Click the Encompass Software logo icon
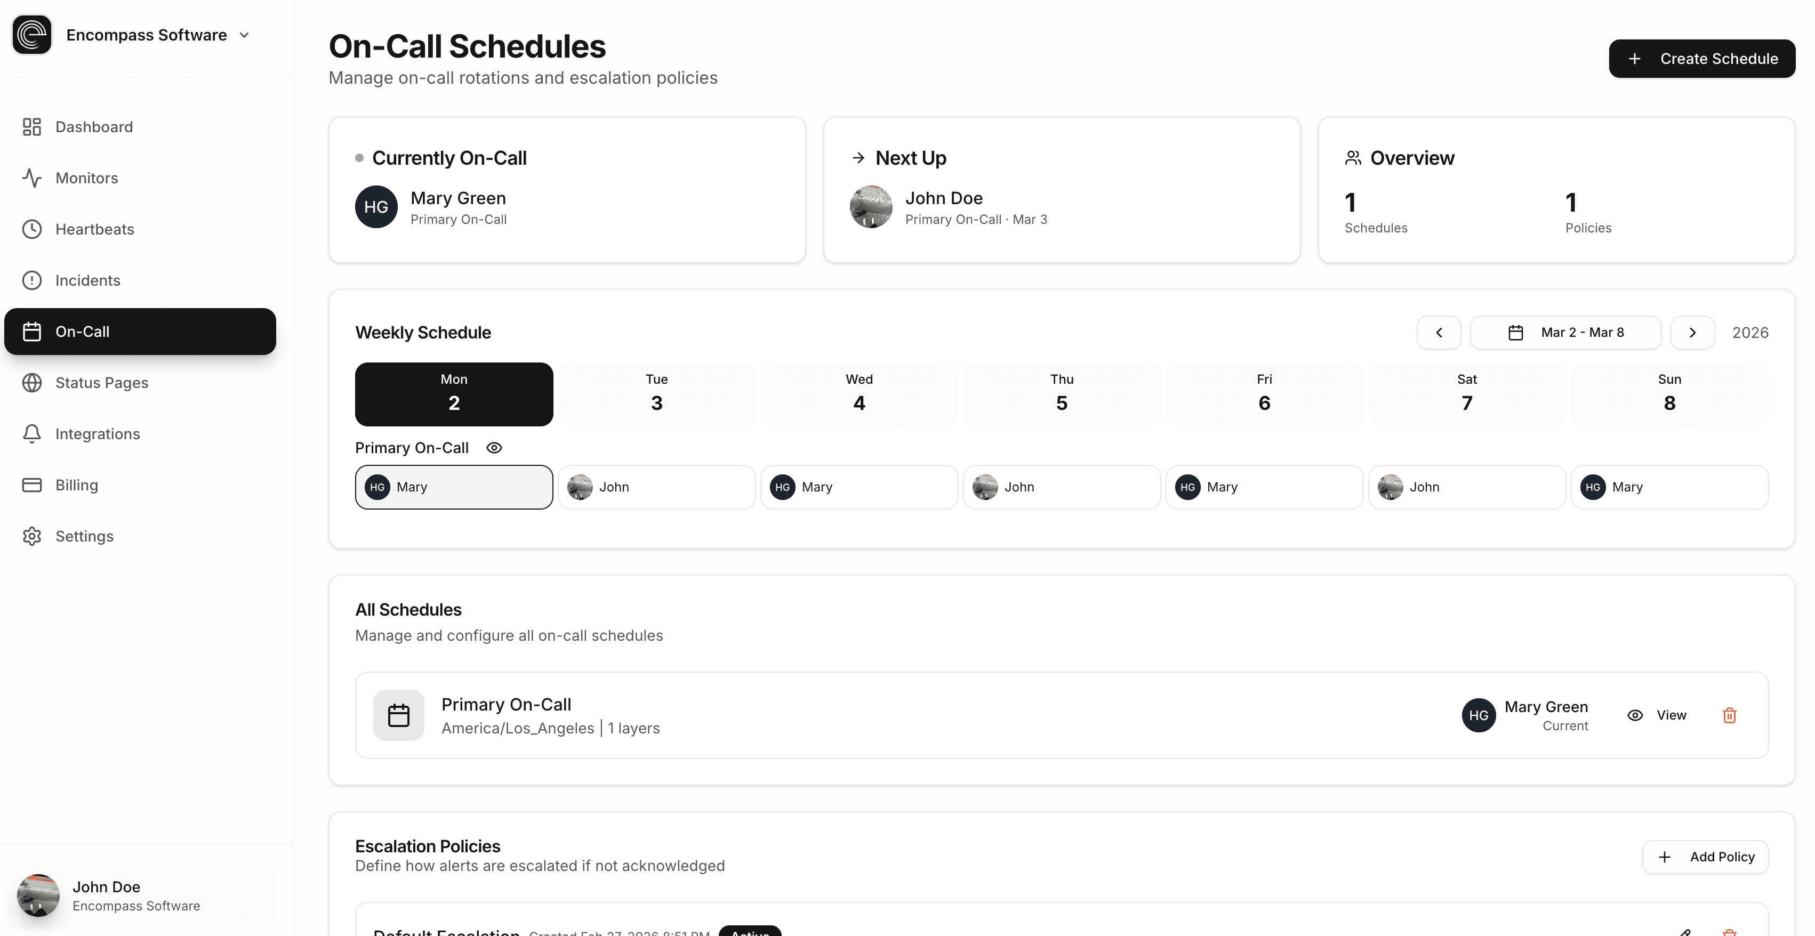The image size is (1815, 936). (33, 35)
